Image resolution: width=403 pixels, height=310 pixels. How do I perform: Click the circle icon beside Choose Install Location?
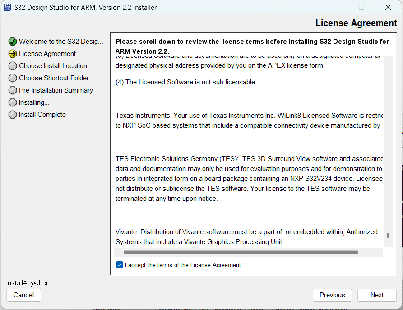click(13, 66)
